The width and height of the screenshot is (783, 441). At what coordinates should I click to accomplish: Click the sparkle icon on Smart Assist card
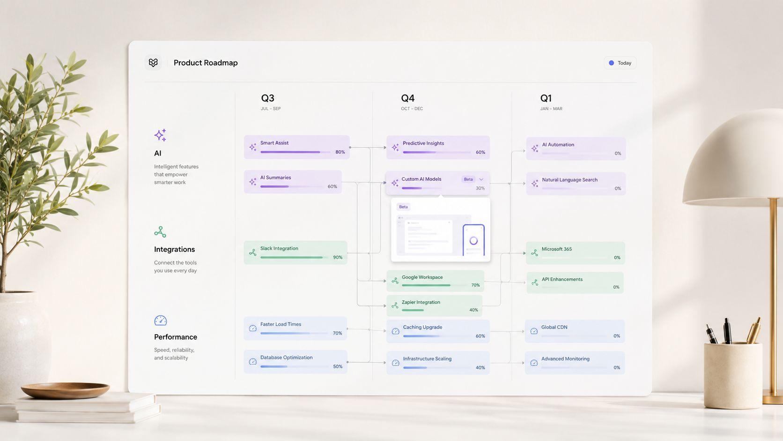[x=253, y=147]
